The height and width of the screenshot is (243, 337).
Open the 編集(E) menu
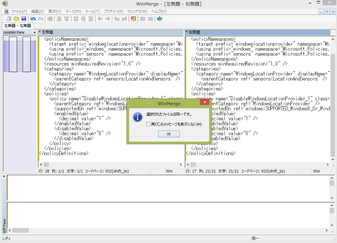(x=38, y=12)
